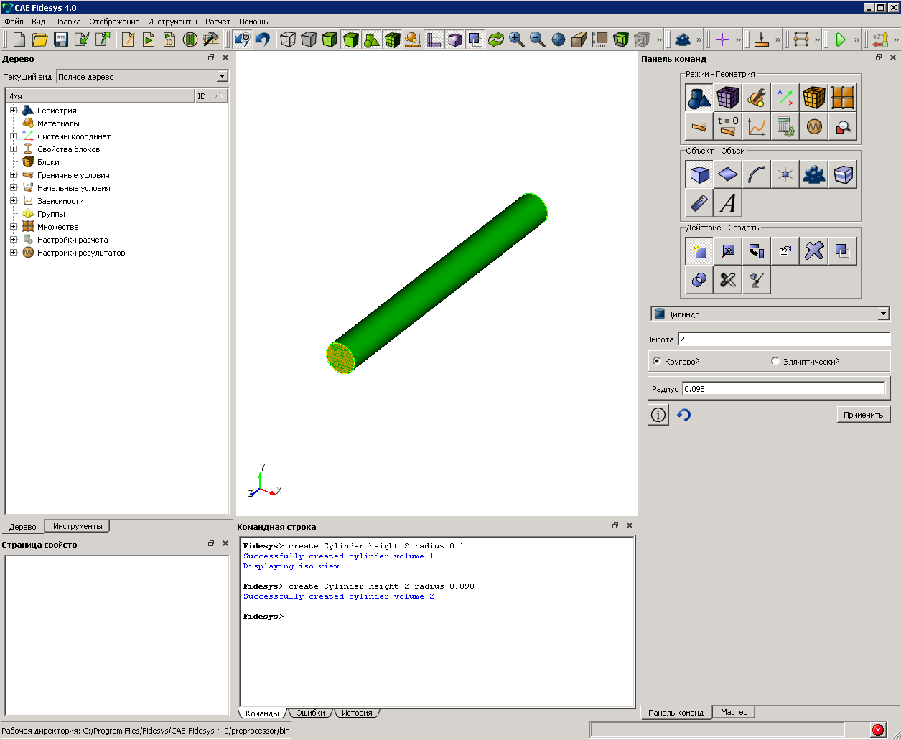This screenshot has width=901, height=740.
Task: Click the green refresh arrows icon
Action: pyautogui.click(x=496, y=39)
